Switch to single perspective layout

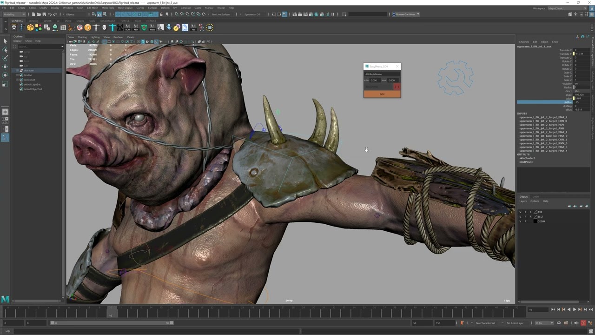pyautogui.click(x=5, y=112)
